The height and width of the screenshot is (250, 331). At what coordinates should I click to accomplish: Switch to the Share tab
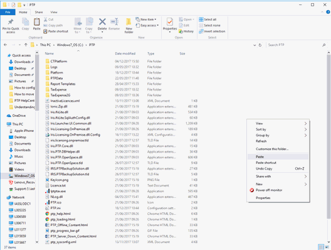click(39, 13)
